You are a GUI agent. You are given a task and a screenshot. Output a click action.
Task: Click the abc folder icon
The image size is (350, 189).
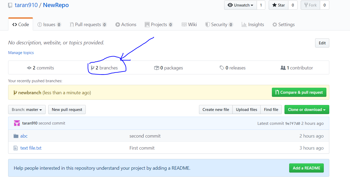(16, 136)
